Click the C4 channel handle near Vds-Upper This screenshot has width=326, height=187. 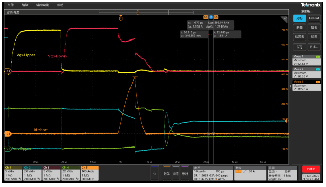click(x=8, y=149)
